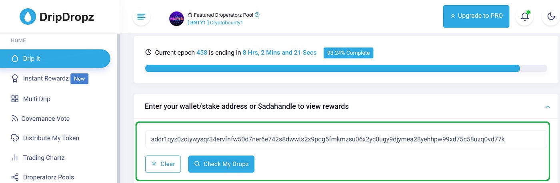
Task: Open Distribute My Token cloud icon
Action: pos(15,138)
